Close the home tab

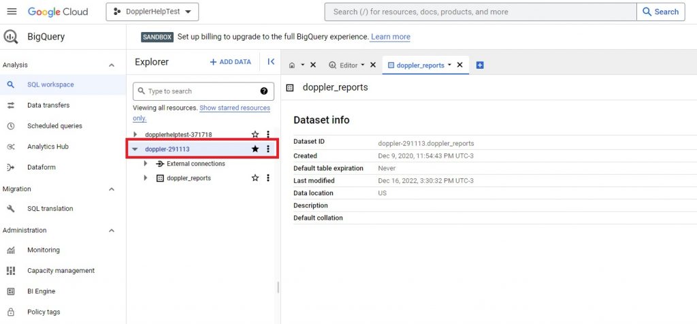click(313, 65)
